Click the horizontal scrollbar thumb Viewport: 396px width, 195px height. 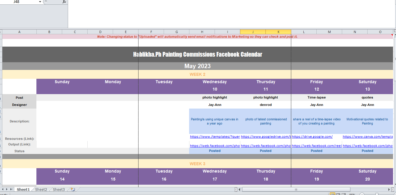coord(296,189)
